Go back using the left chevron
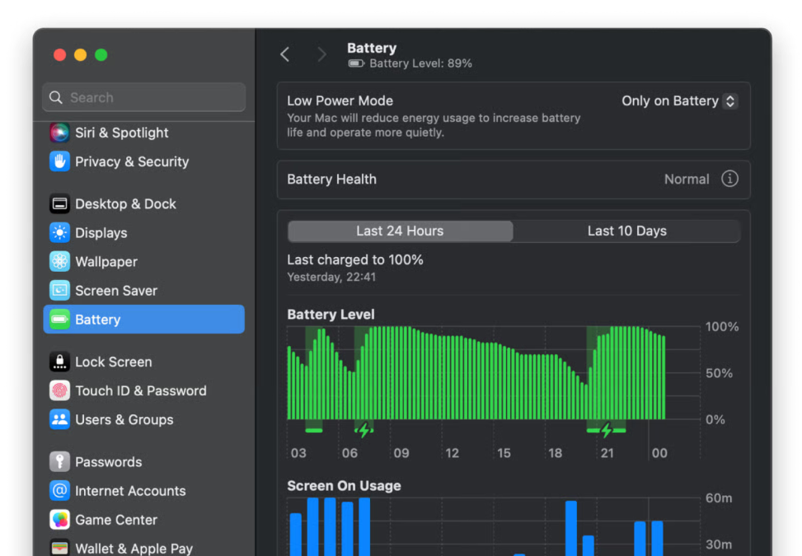The width and height of the screenshot is (802, 556). pos(285,54)
